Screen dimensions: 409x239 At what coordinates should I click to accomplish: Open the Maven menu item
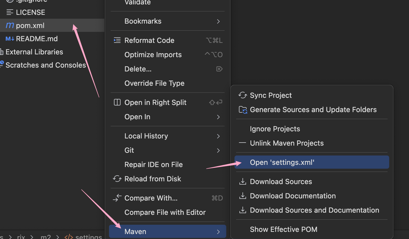(168, 232)
